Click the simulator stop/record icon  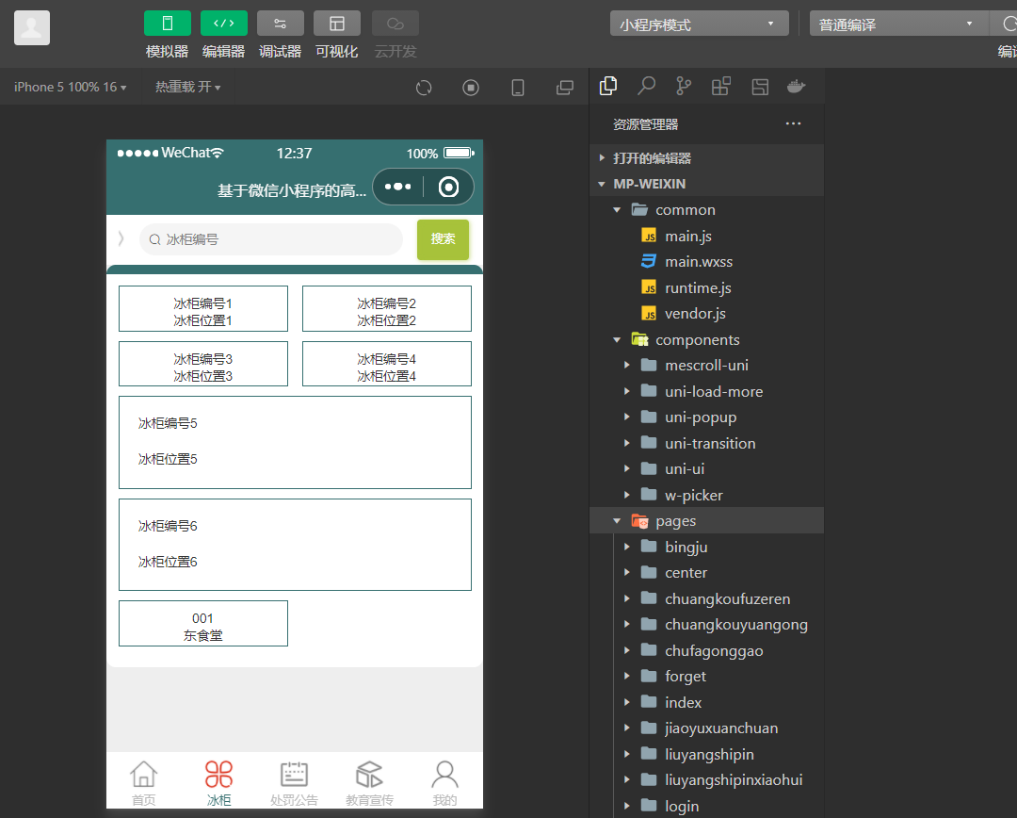(x=471, y=88)
